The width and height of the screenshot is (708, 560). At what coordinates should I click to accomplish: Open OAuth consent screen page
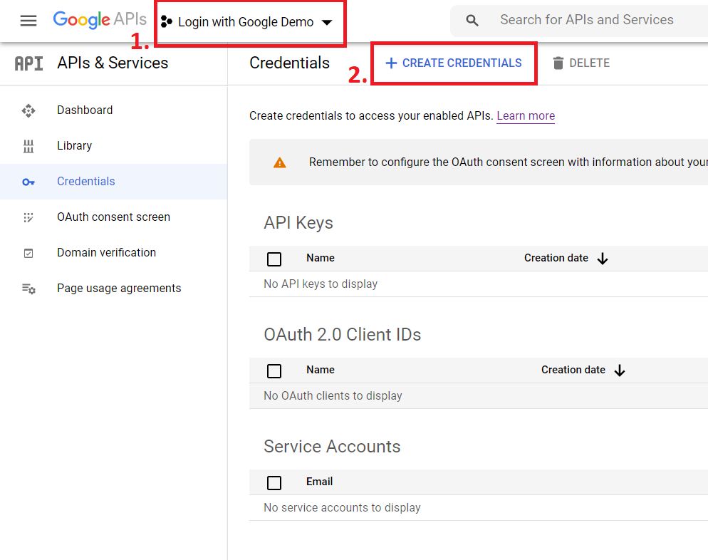113,217
